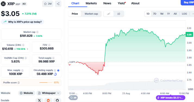The height and width of the screenshot is (102, 194).
Task: Expand the Volume (24h) details chevron
Action: 27,49
